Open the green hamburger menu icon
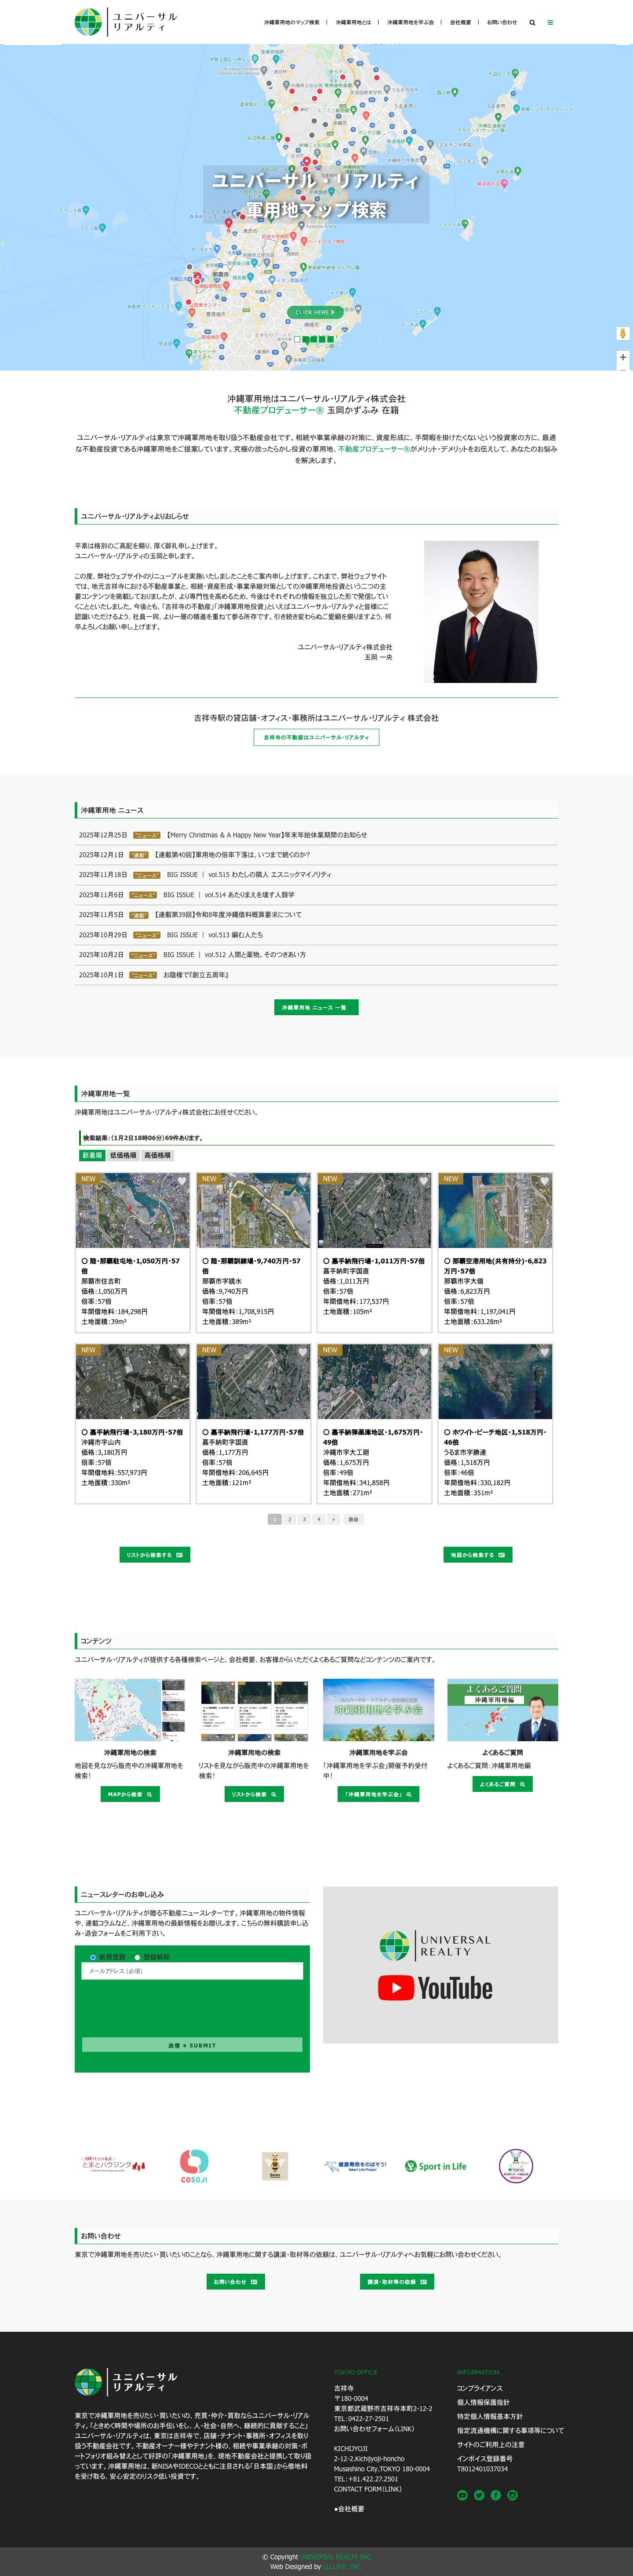 point(550,22)
